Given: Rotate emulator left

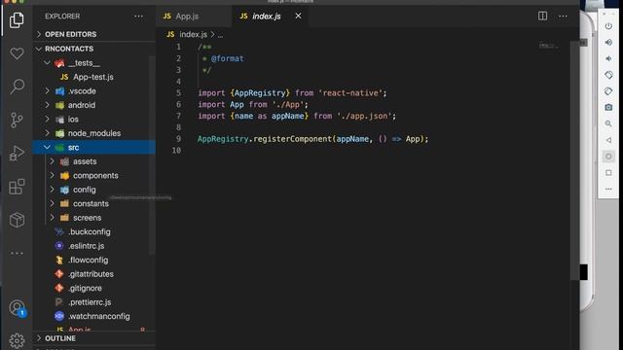Looking at the screenshot, I should pyautogui.click(x=608, y=75).
